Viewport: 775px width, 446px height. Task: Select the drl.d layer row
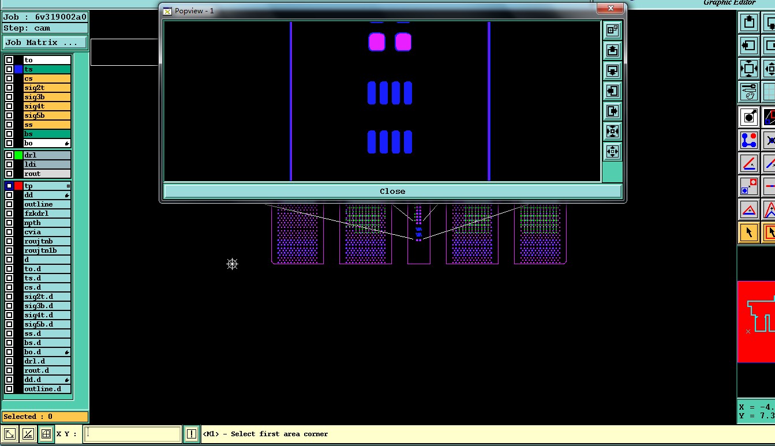47,361
